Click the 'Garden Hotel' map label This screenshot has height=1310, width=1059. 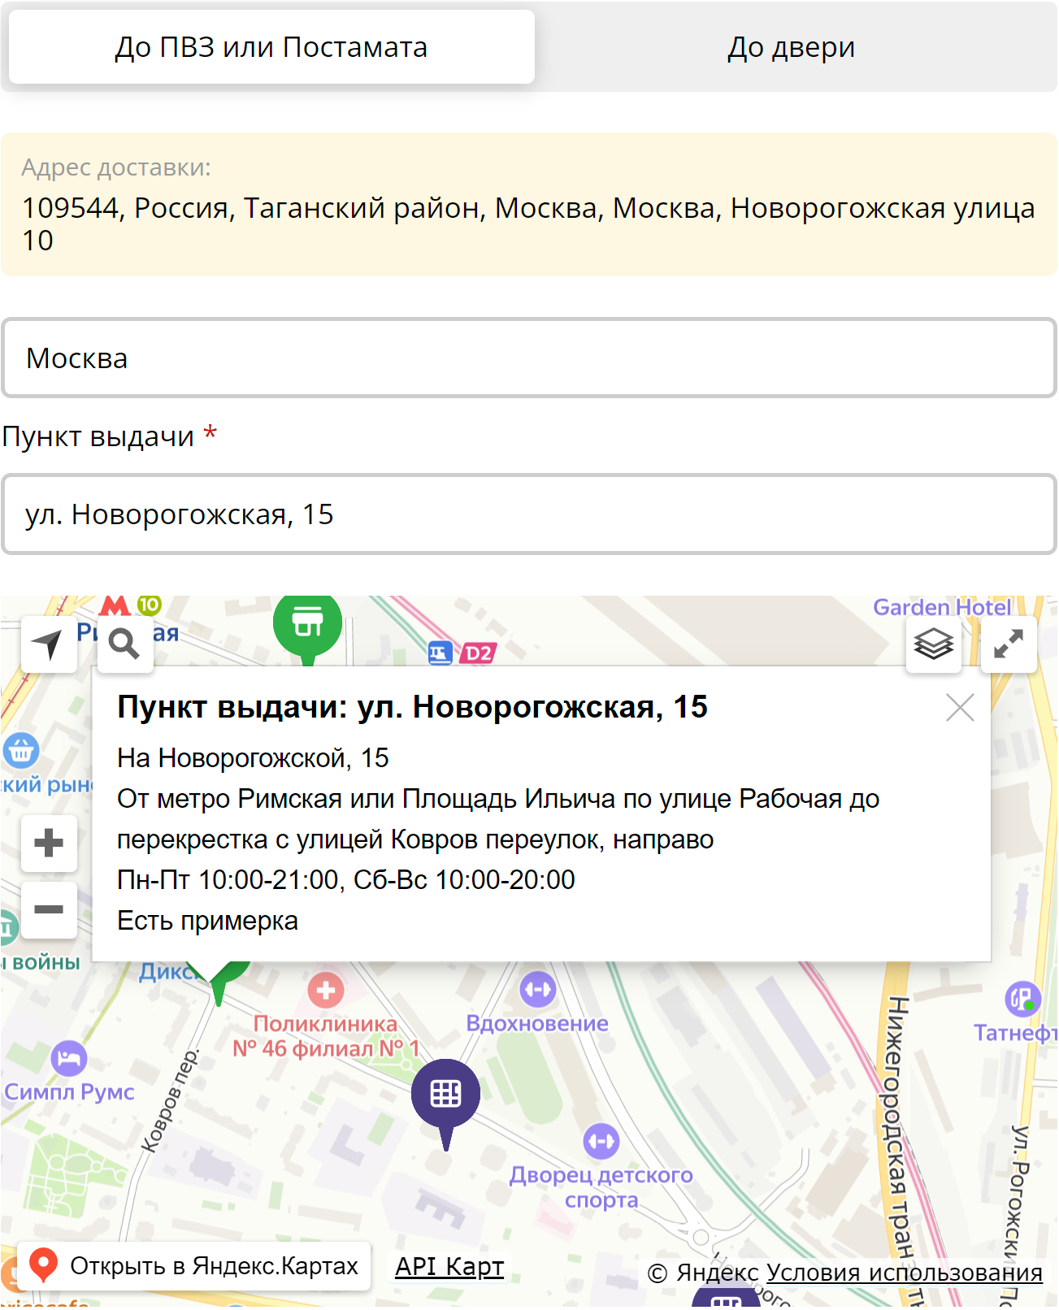[942, 608]
